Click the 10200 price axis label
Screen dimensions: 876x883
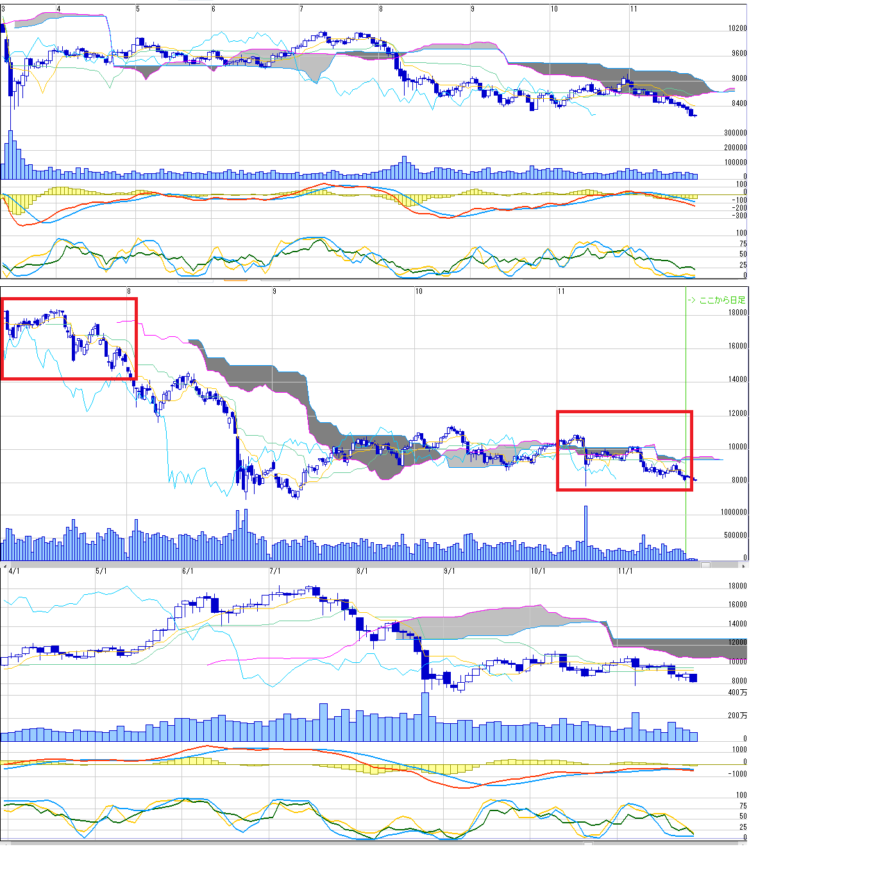point(737,28)
